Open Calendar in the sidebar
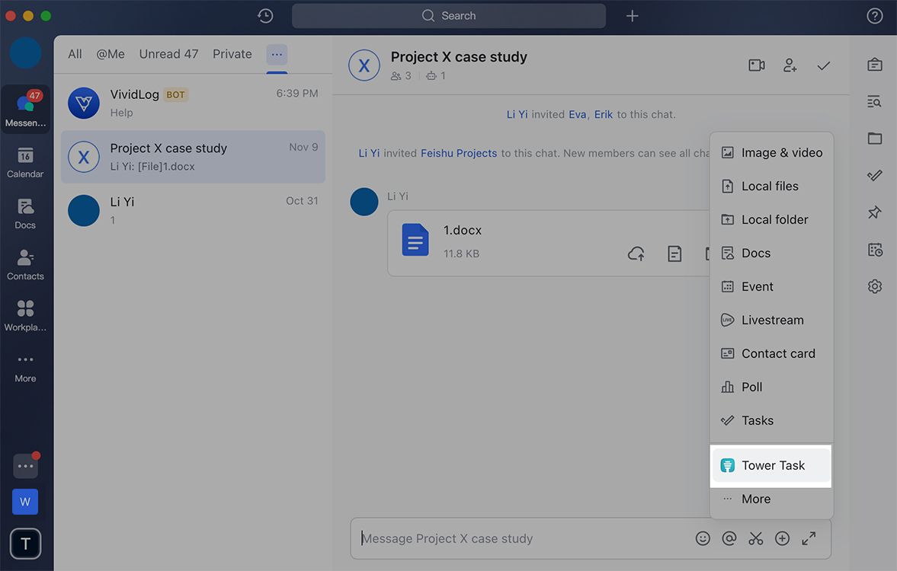The height and width of the screenshot is (571, 897). [x=25, y=162]
